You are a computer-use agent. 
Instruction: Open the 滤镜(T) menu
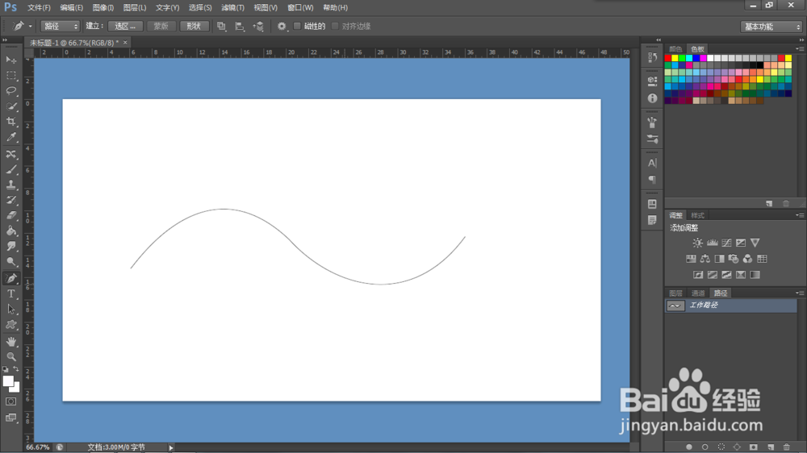point(232,8)
